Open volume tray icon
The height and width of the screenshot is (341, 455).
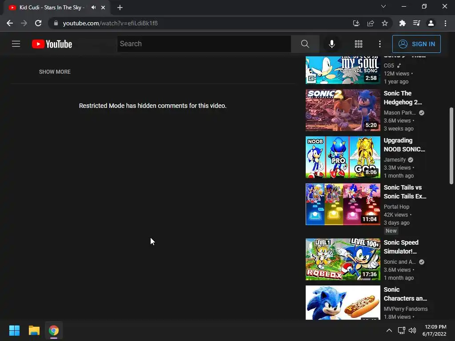coord(412,330)
